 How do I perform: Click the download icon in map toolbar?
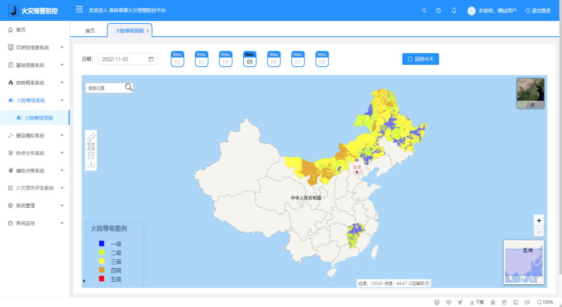click(x=91, y=165)
